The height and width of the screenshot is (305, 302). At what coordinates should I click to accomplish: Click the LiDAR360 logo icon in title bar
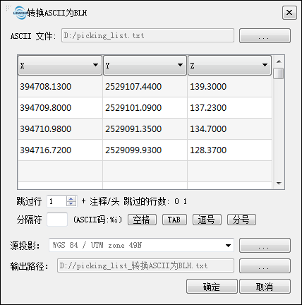point(20,13)
